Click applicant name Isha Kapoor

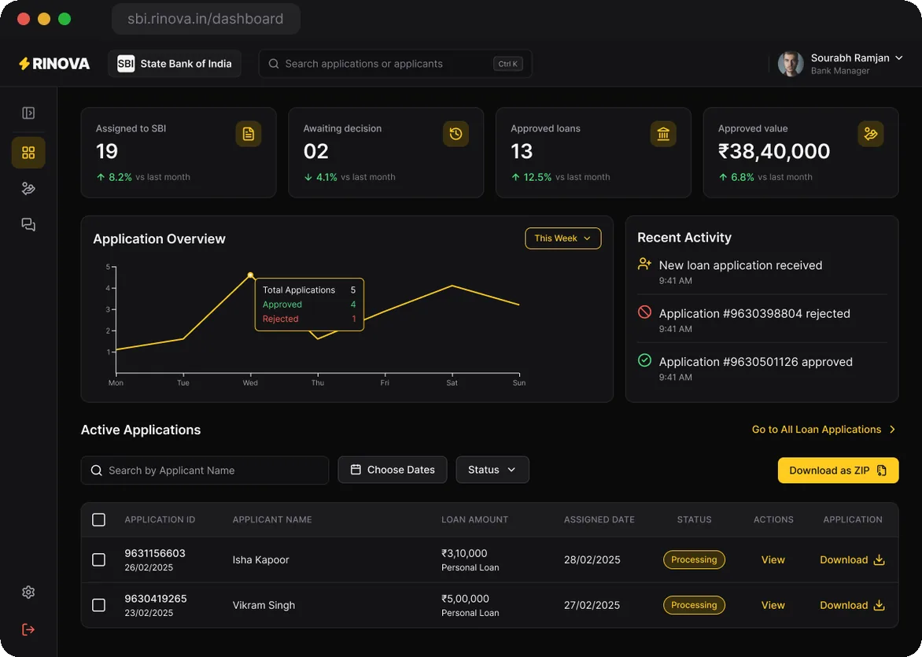pos(260,560)
